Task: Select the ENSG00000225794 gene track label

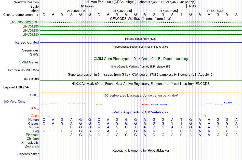Action: click(24, 22)
